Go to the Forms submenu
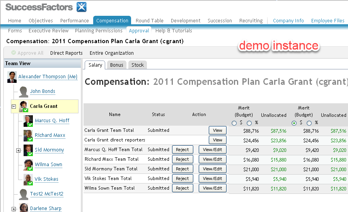 coord(15,30)
